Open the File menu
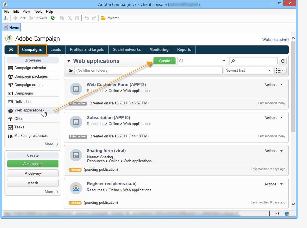Image resolution: width=307 pixels, height=228 pixels. coord(7,12)
